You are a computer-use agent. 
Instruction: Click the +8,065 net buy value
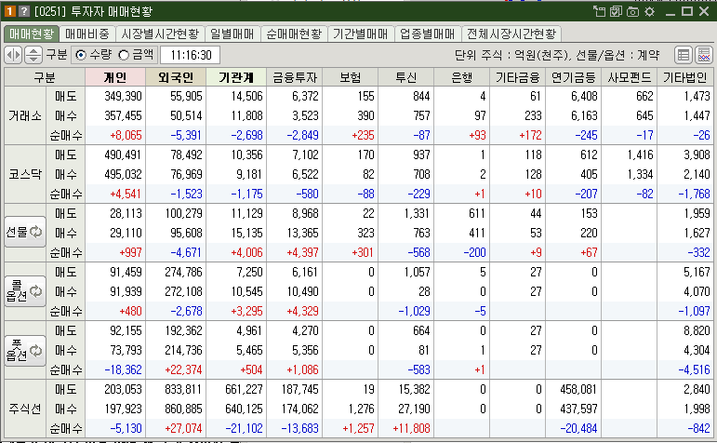(126, 135)
